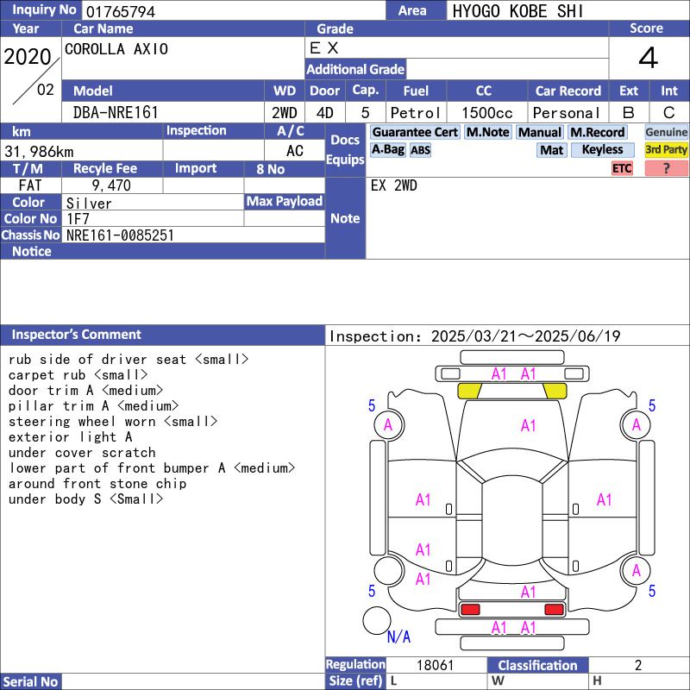Select the Mat equipment badge

click(551, 150)
